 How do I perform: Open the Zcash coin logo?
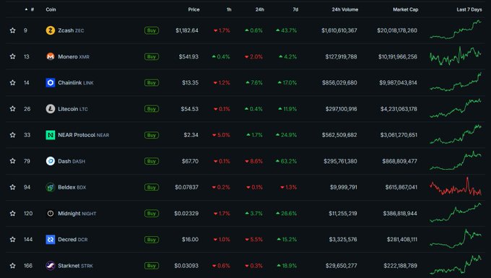(x=51, y=30)
